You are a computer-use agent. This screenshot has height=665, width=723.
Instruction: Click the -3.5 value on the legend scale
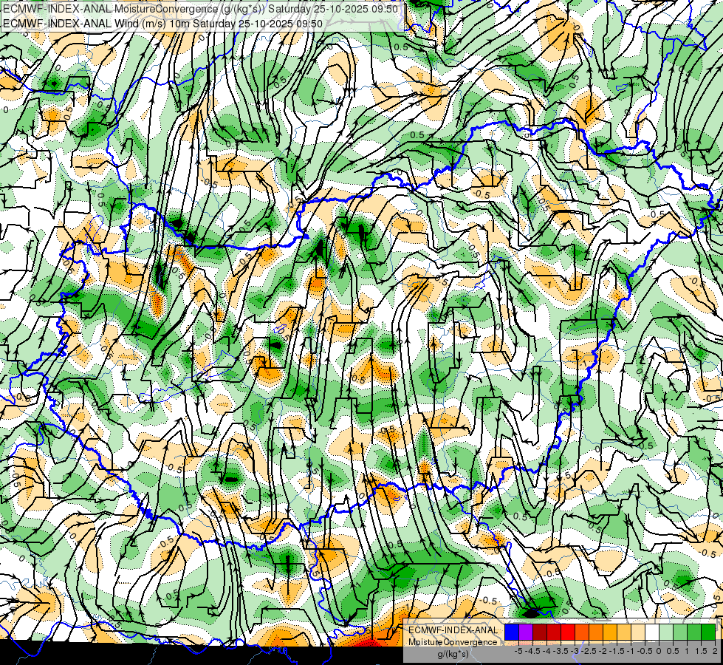[x=561, y=651]
